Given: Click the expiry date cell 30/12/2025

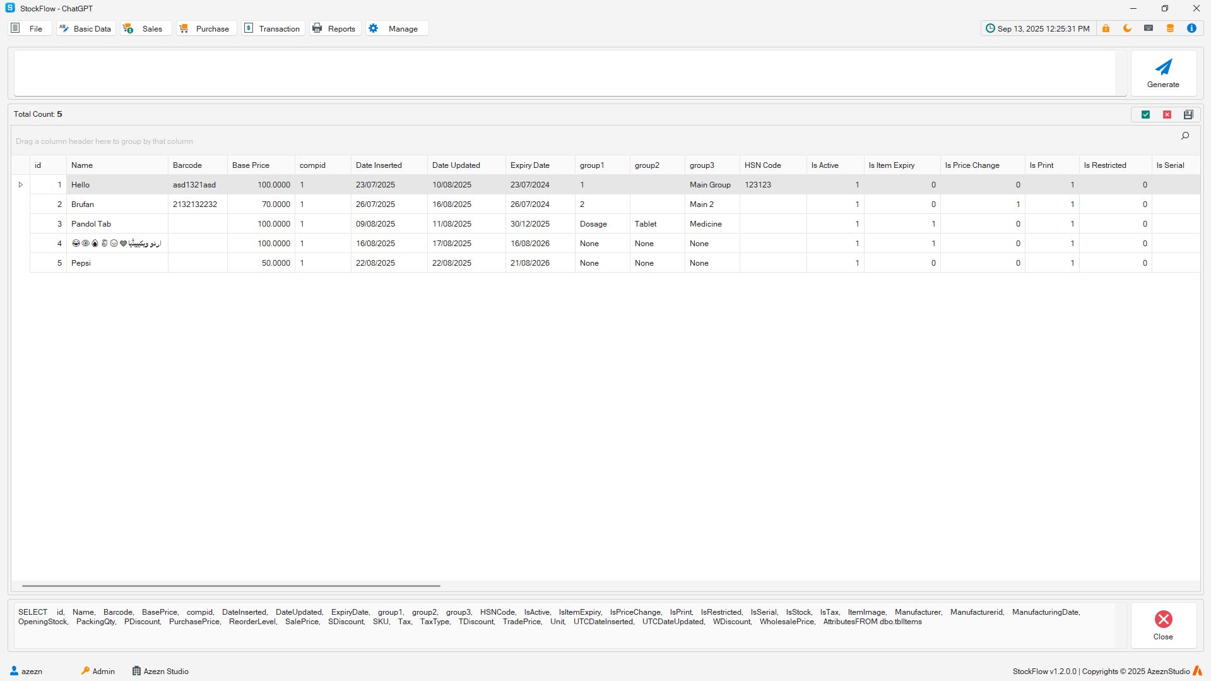Looking at the screenshot, I should coord(540,224).
